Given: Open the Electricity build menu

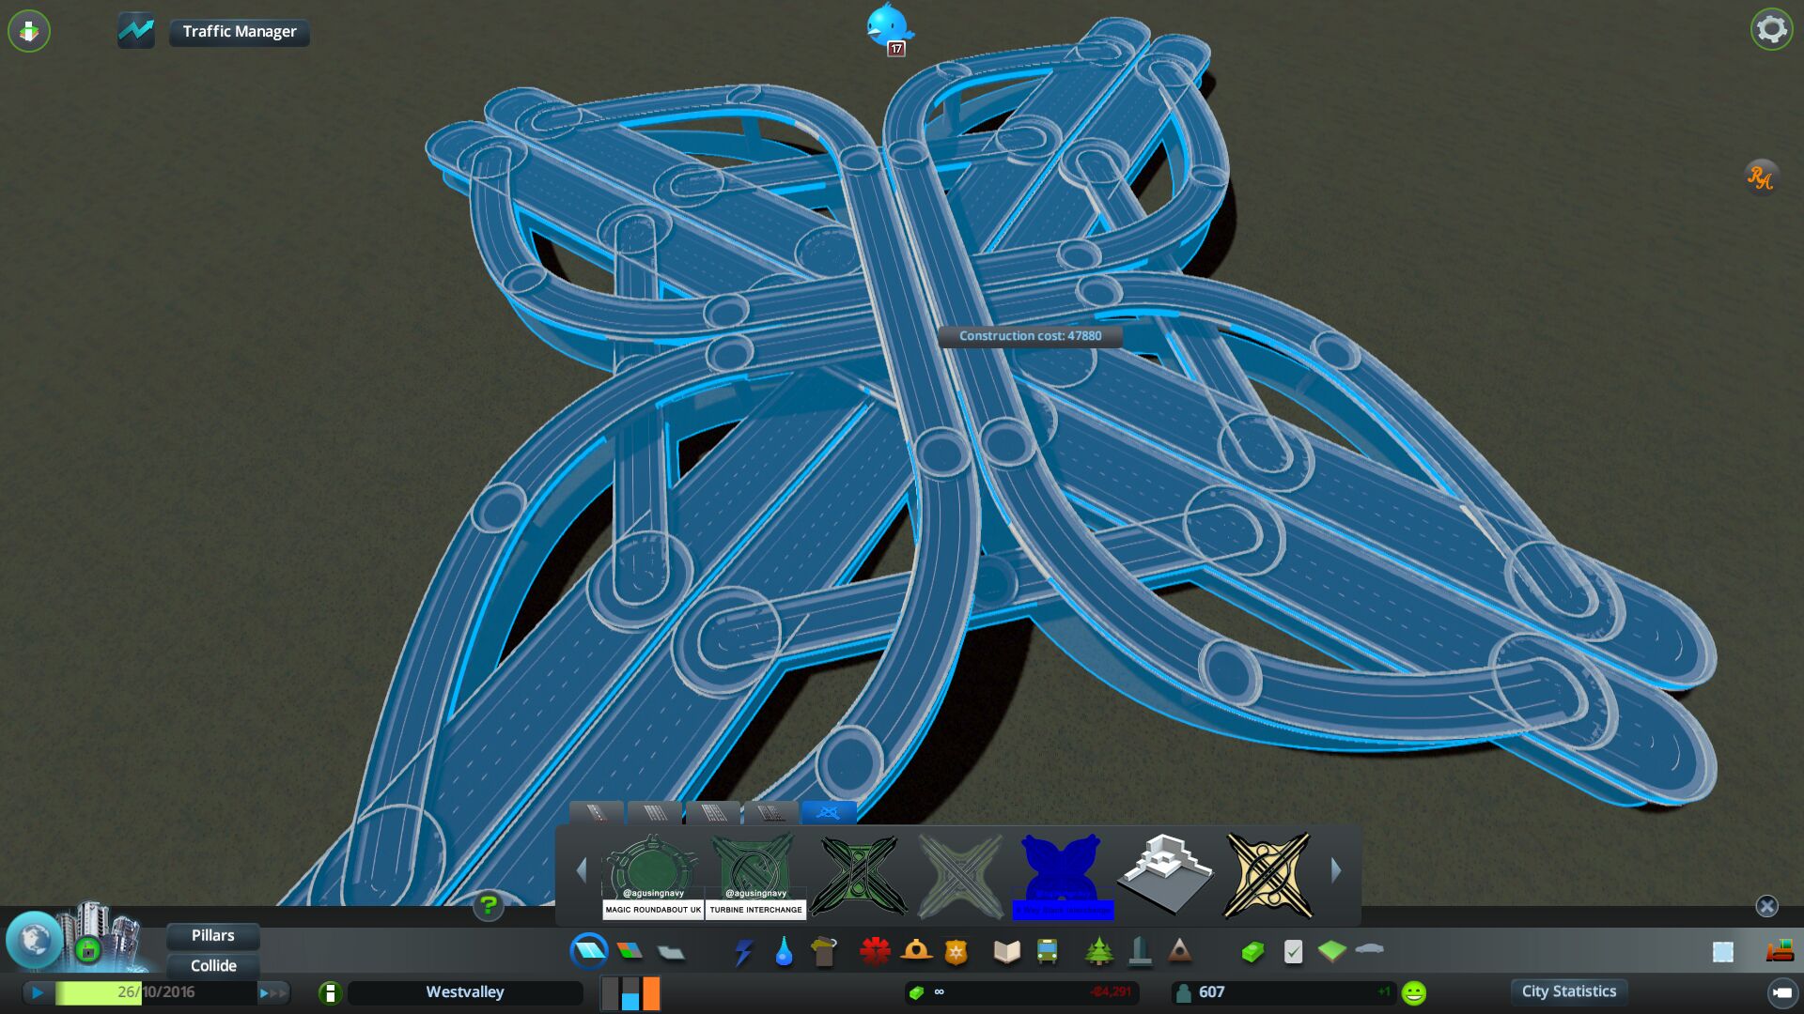Looking at the screenshot, I should click(x=743, y=952).
